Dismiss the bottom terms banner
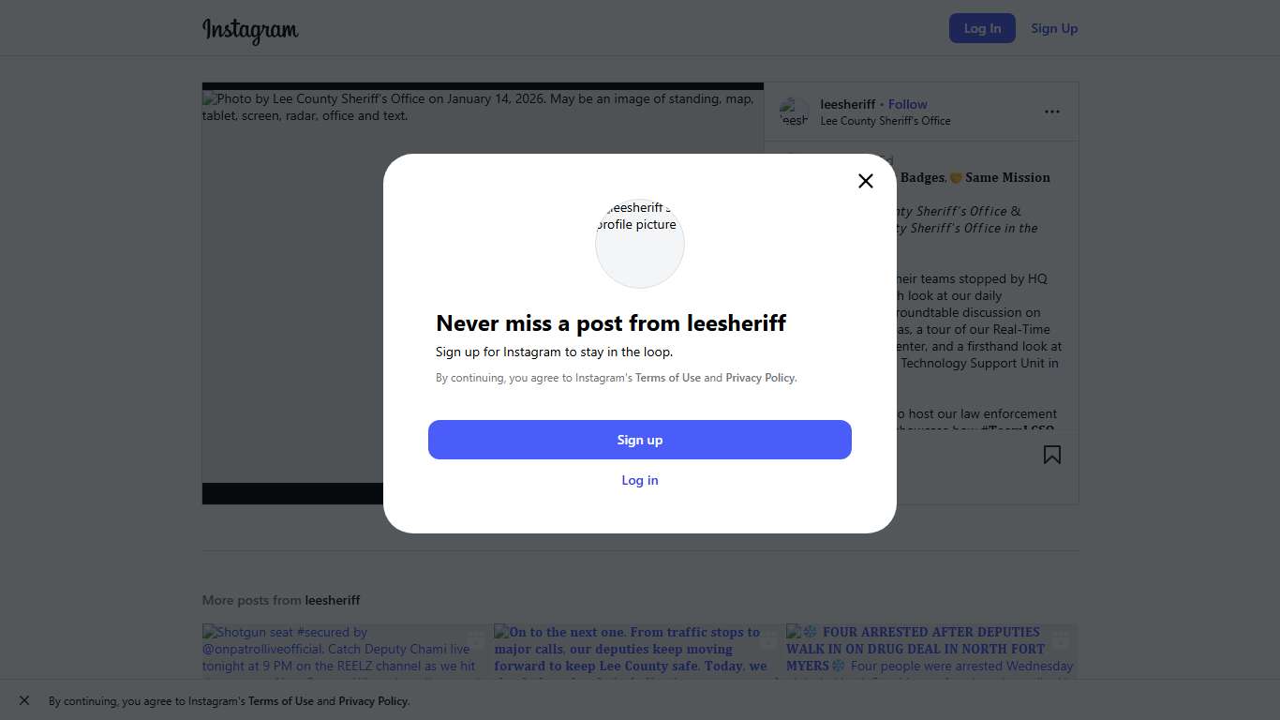 coord(24,700)
